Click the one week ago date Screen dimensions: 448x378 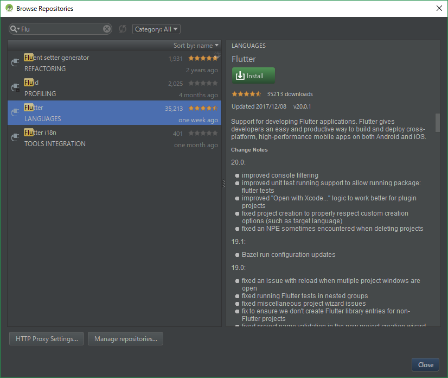198,120
